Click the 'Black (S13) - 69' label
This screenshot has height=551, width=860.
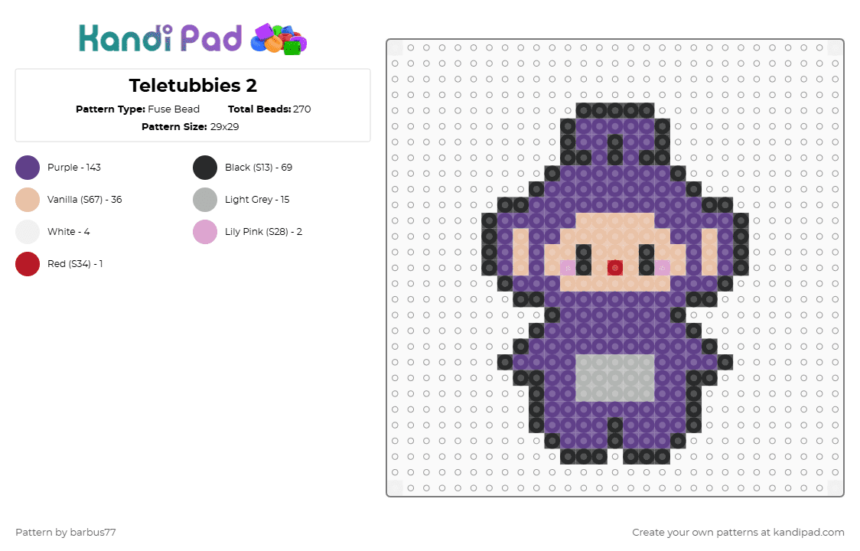point(259,168)
